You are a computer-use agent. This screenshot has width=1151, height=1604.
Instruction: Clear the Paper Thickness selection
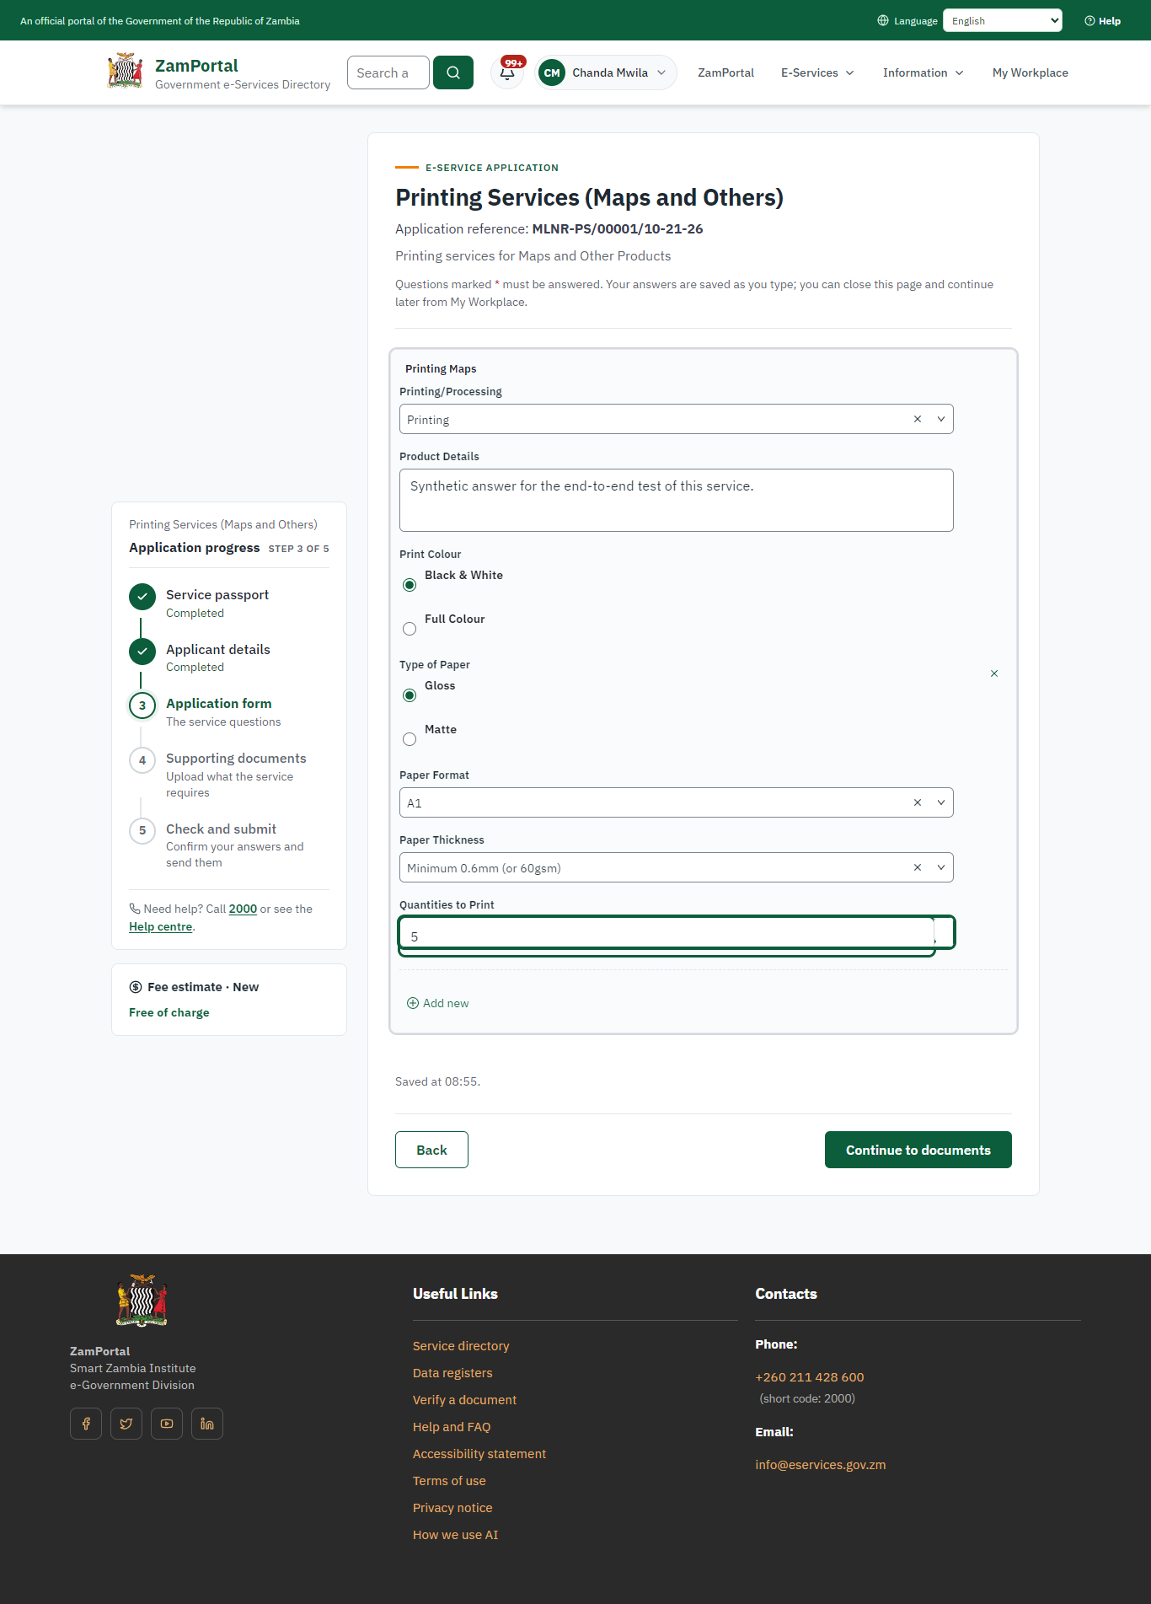click(918, 867)
